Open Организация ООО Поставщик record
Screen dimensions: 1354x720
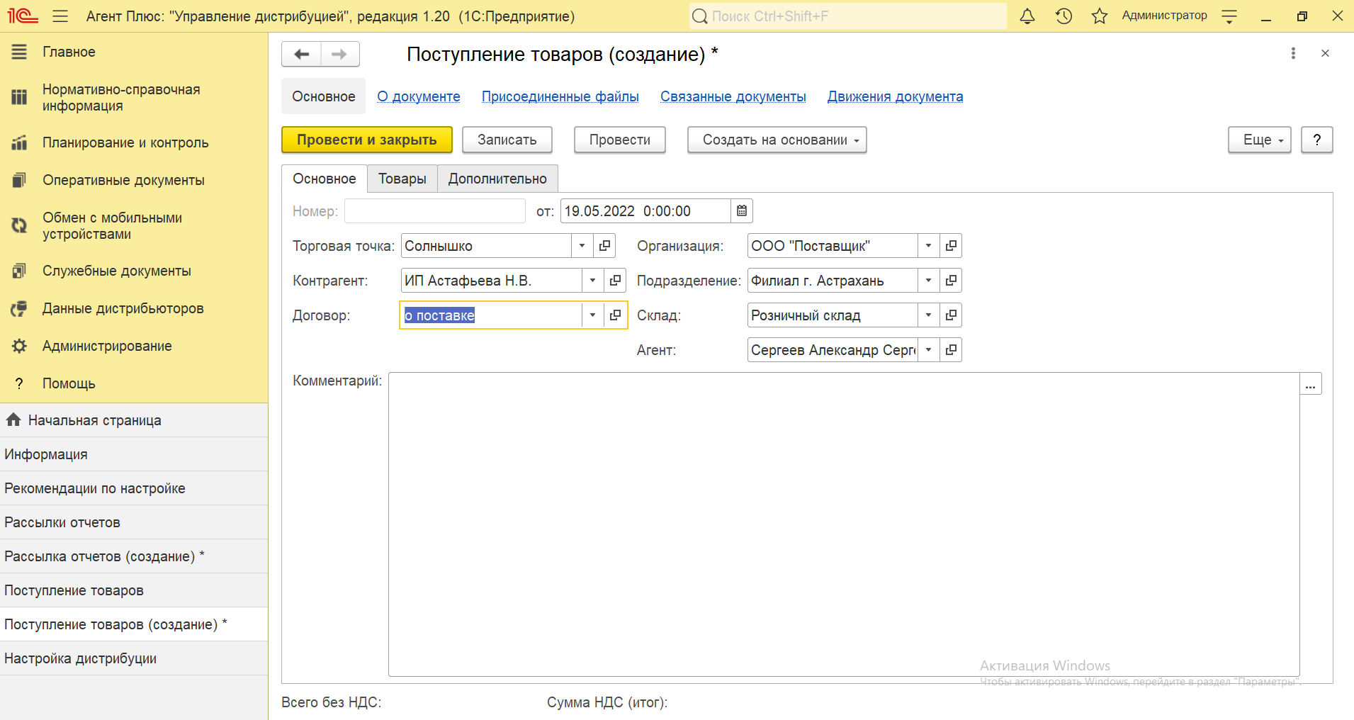(x=951, y=246)
